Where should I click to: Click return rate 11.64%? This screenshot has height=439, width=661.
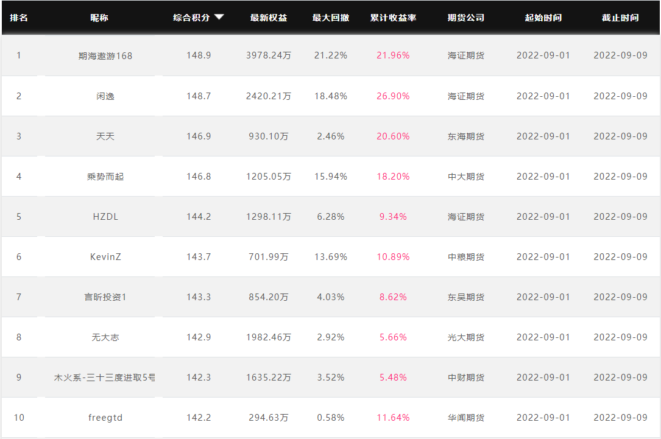pyautogui.click(x=394, y=418)
